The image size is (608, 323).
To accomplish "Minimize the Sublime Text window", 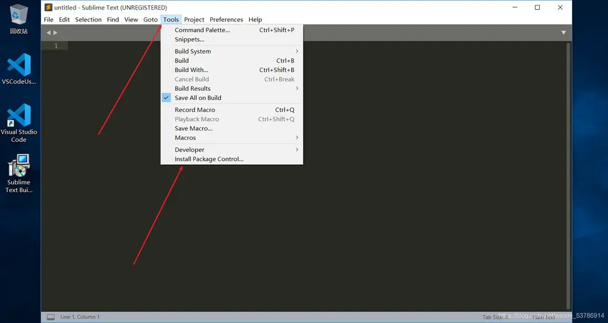I will click(515, 7).
